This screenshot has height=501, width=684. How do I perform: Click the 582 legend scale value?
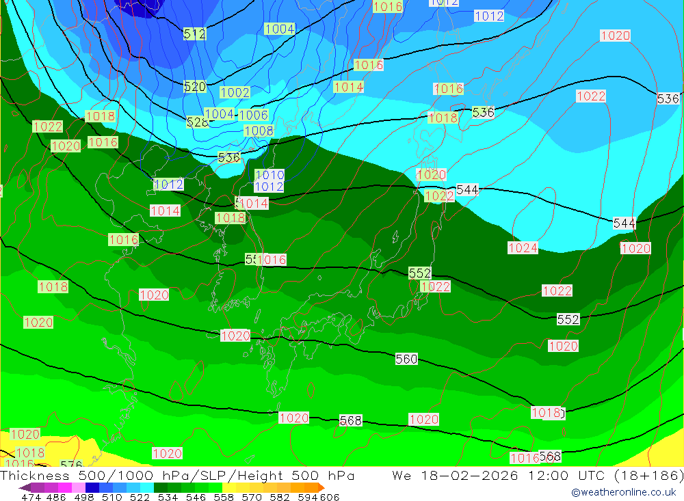click(x=280, y=498)
